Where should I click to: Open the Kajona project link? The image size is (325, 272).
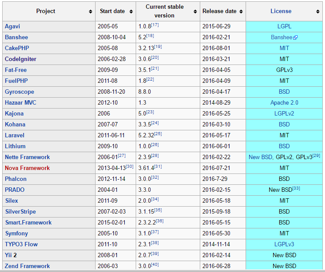coord(14,113)
